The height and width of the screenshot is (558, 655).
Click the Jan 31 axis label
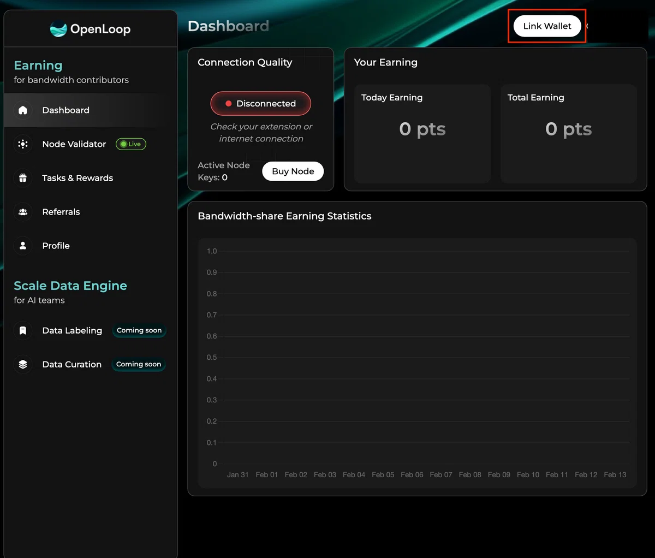click(238, 474)
